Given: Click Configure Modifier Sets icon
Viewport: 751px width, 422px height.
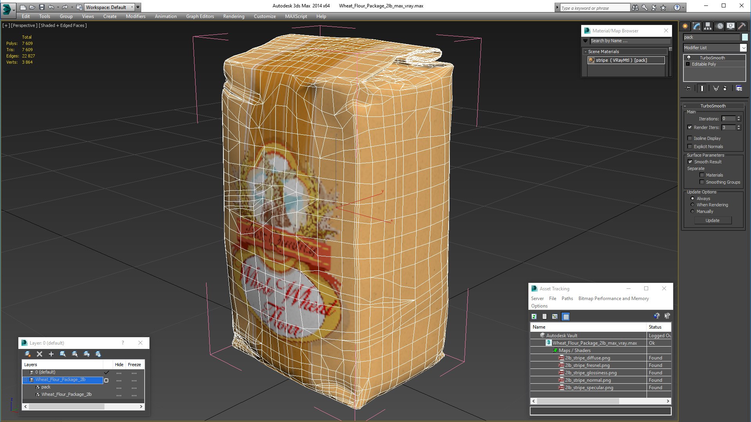Looking at the screenshot, I should [739, 88].
